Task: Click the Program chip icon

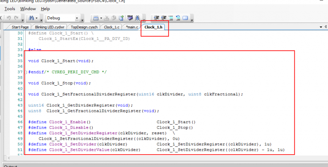Action: click(130, 18)
